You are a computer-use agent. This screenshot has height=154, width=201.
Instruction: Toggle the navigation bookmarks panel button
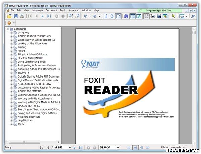click(x=132, y=16)
